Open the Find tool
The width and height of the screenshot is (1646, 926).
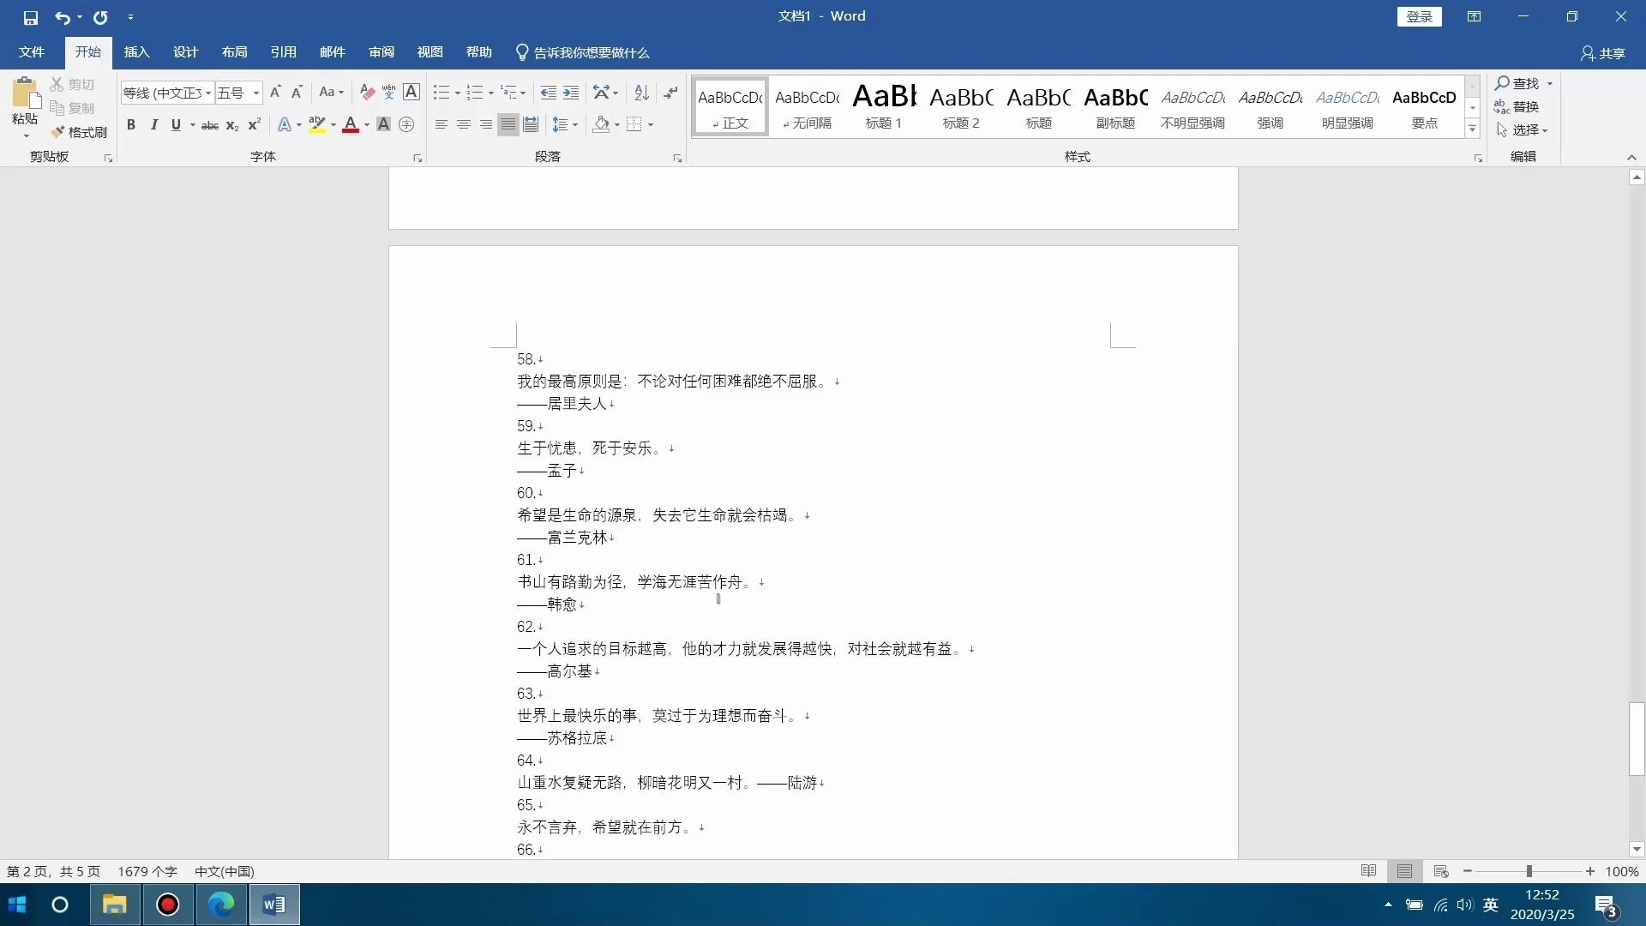tap(1522, 83)
